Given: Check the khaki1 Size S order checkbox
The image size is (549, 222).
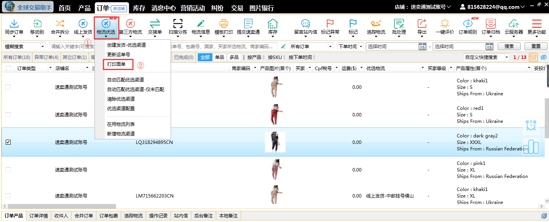Looking at the screenshot, I should (8, 87).
